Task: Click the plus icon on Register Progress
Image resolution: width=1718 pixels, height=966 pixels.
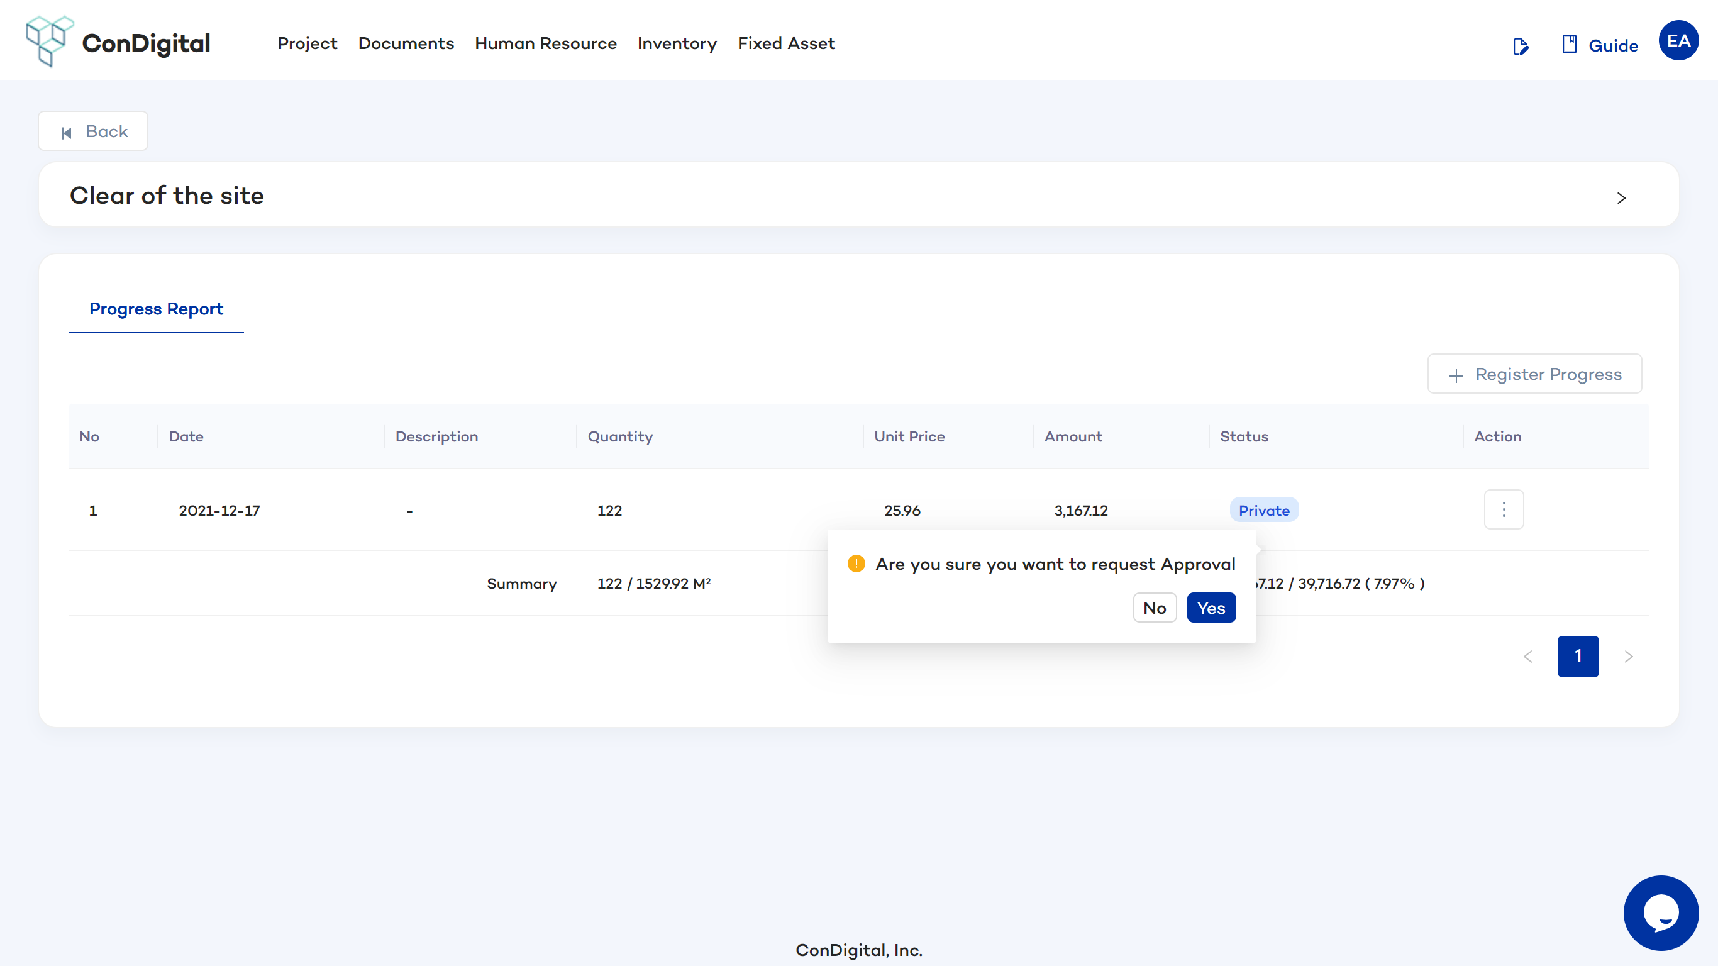Action: 1456,375
